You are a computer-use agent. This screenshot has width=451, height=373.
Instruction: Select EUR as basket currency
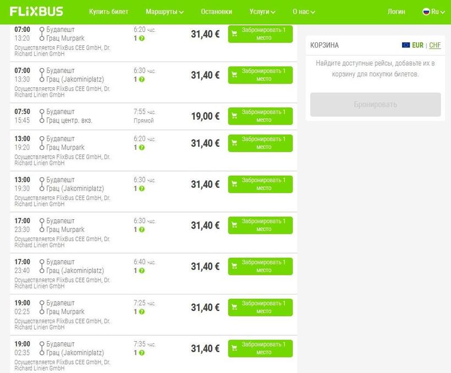(417, 45)
